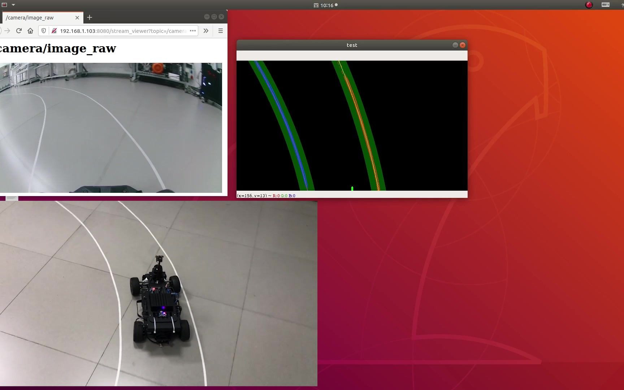624x390 pixels.
Task: Close the Firefox browser window
Action: point(221,17)
